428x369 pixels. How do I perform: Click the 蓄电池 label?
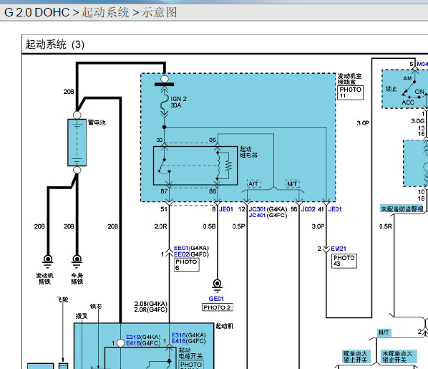click(97, 123)
